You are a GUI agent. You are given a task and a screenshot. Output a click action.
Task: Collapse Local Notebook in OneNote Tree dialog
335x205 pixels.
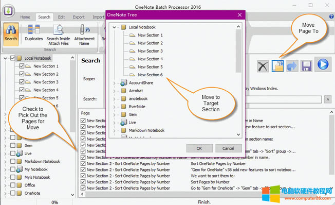114,27
